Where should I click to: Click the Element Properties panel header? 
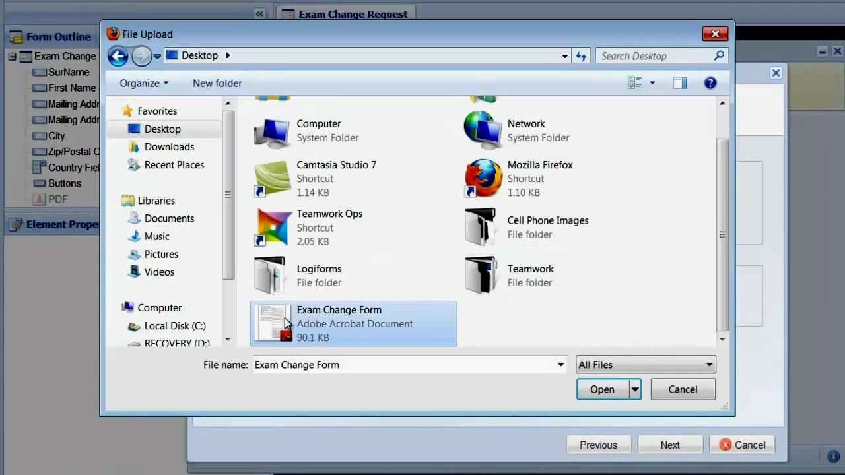coord(52,224)
